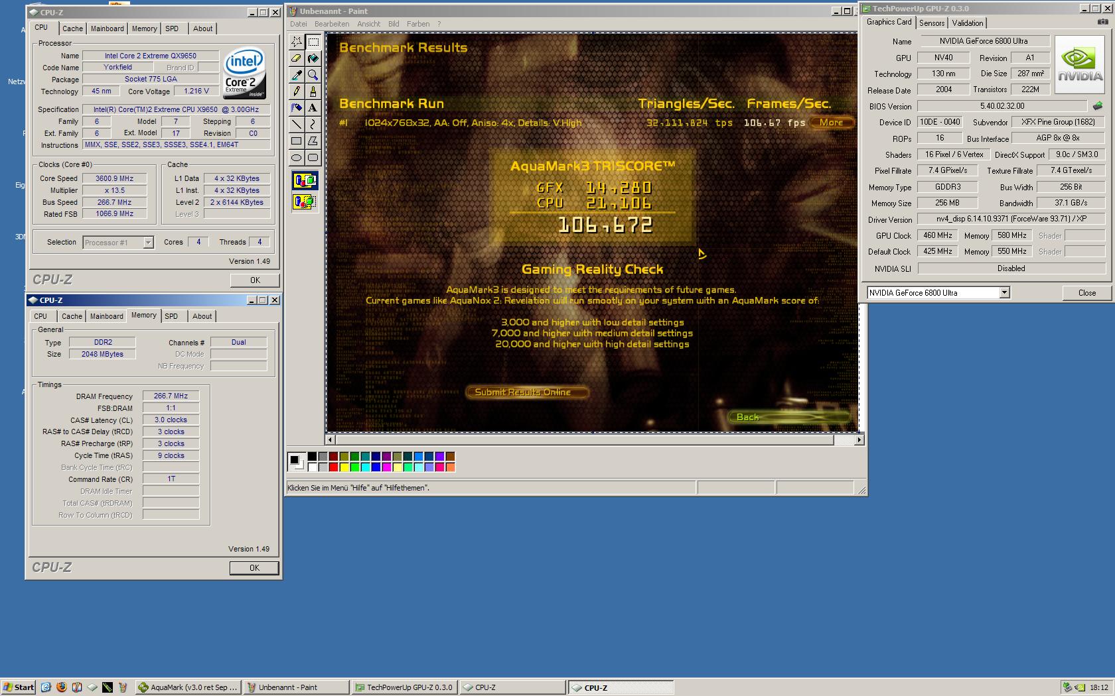This screenshot has width=1115, height=696.
Task: Pick the bright red color swatch
Action: point(333,467)
